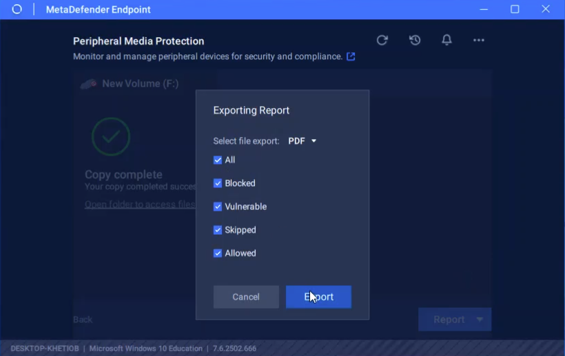Click the refresh icon in the header
Image resolution: width=565 pixels, height=356 pixels.
tap(382, 40)
